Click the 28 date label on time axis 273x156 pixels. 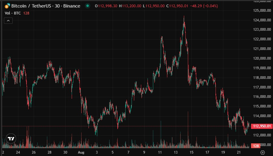(50, 152)
